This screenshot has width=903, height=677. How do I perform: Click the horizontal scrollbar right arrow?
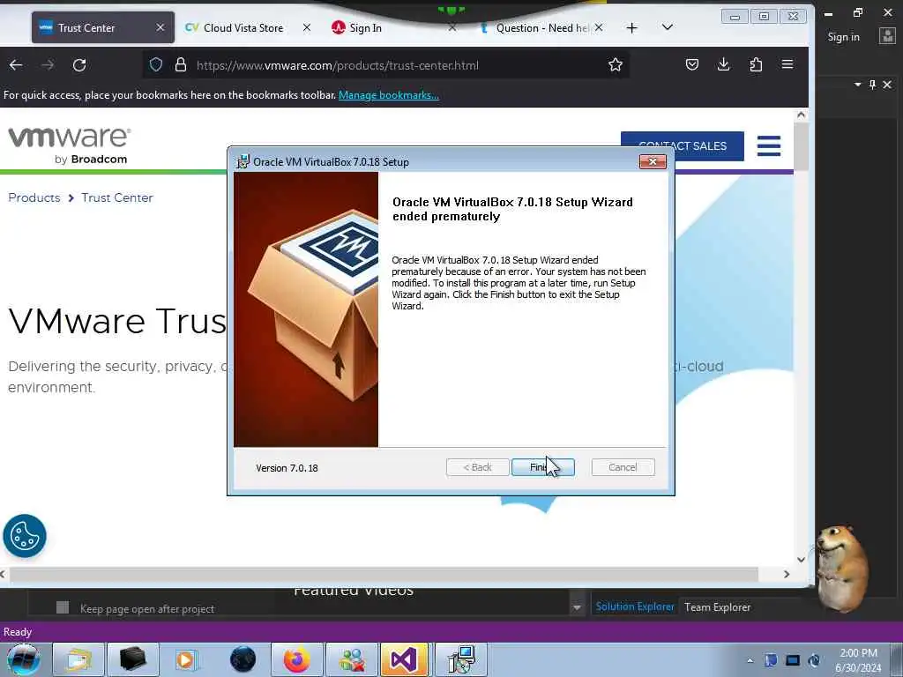(x=787, y=574)
